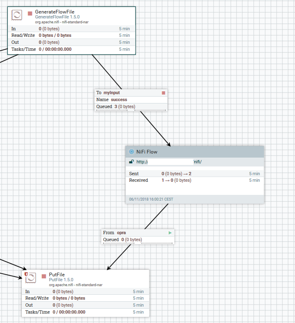Viewport: 295px width, 323px height.
Task: Click the GenerateFlowFile In stats row
Action: (72, 29)
